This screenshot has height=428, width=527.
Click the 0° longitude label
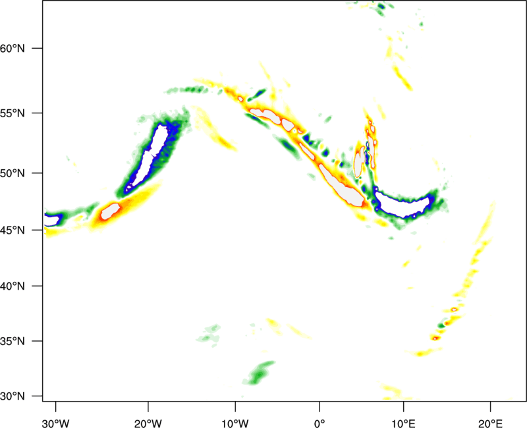click(319, 423)
